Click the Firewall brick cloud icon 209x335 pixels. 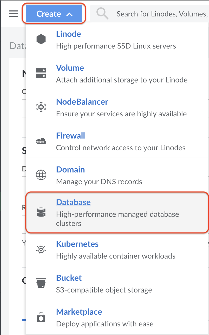[x=41, y=141]
